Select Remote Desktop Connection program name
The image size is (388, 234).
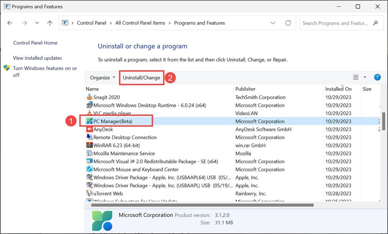coord(125,138)
